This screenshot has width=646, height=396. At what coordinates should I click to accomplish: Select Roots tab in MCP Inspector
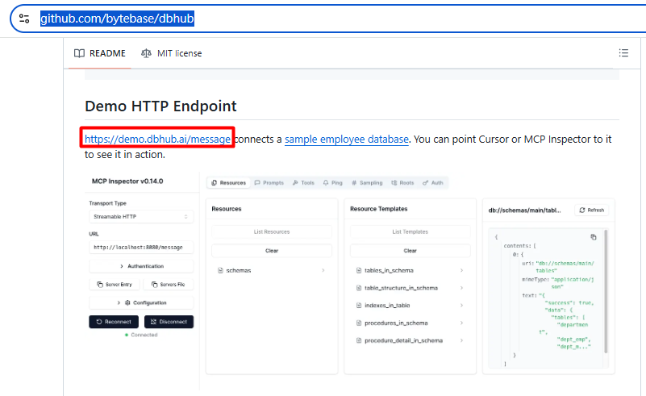pyautogui.click(x=402, y=182)
